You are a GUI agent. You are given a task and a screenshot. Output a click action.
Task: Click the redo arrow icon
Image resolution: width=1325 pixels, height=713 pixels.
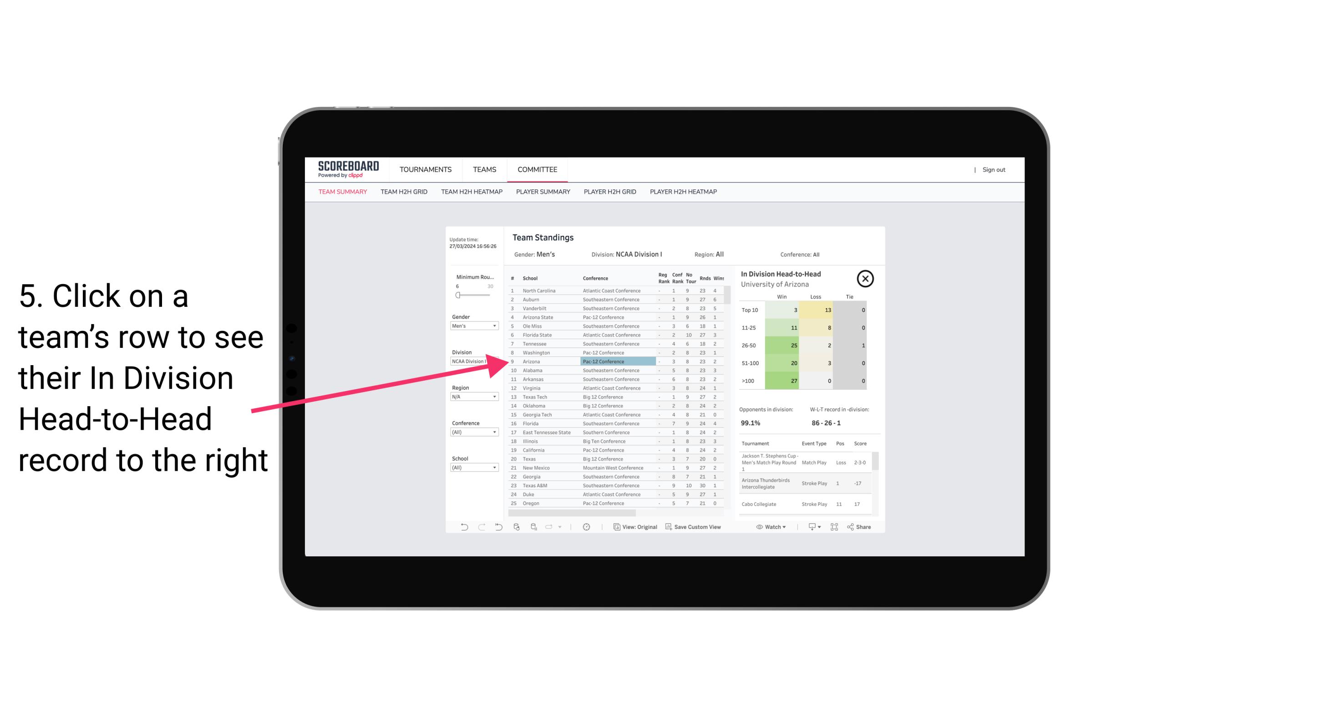tap(476, 528)
